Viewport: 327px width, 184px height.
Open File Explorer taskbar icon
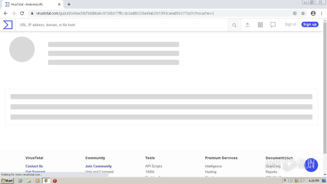29,181
